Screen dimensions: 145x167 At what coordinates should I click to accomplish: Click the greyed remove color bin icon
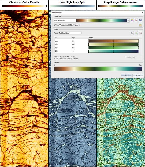pyautogui.click(x=140, y=33)
